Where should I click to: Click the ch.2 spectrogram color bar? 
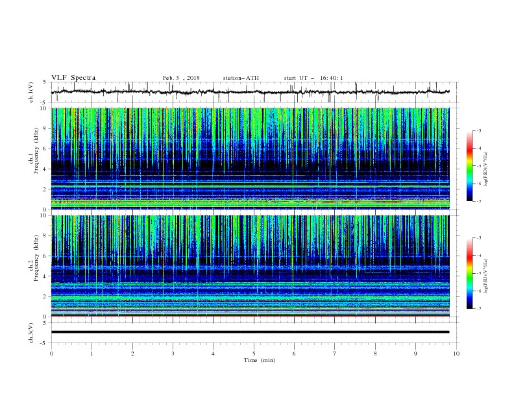(x=469, y=273)
